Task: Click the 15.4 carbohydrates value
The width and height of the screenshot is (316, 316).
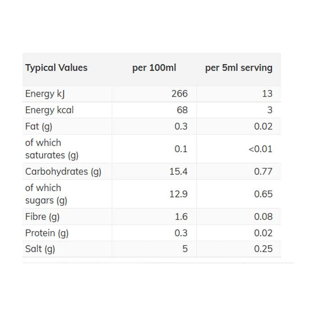Action: tap(178, 172)
